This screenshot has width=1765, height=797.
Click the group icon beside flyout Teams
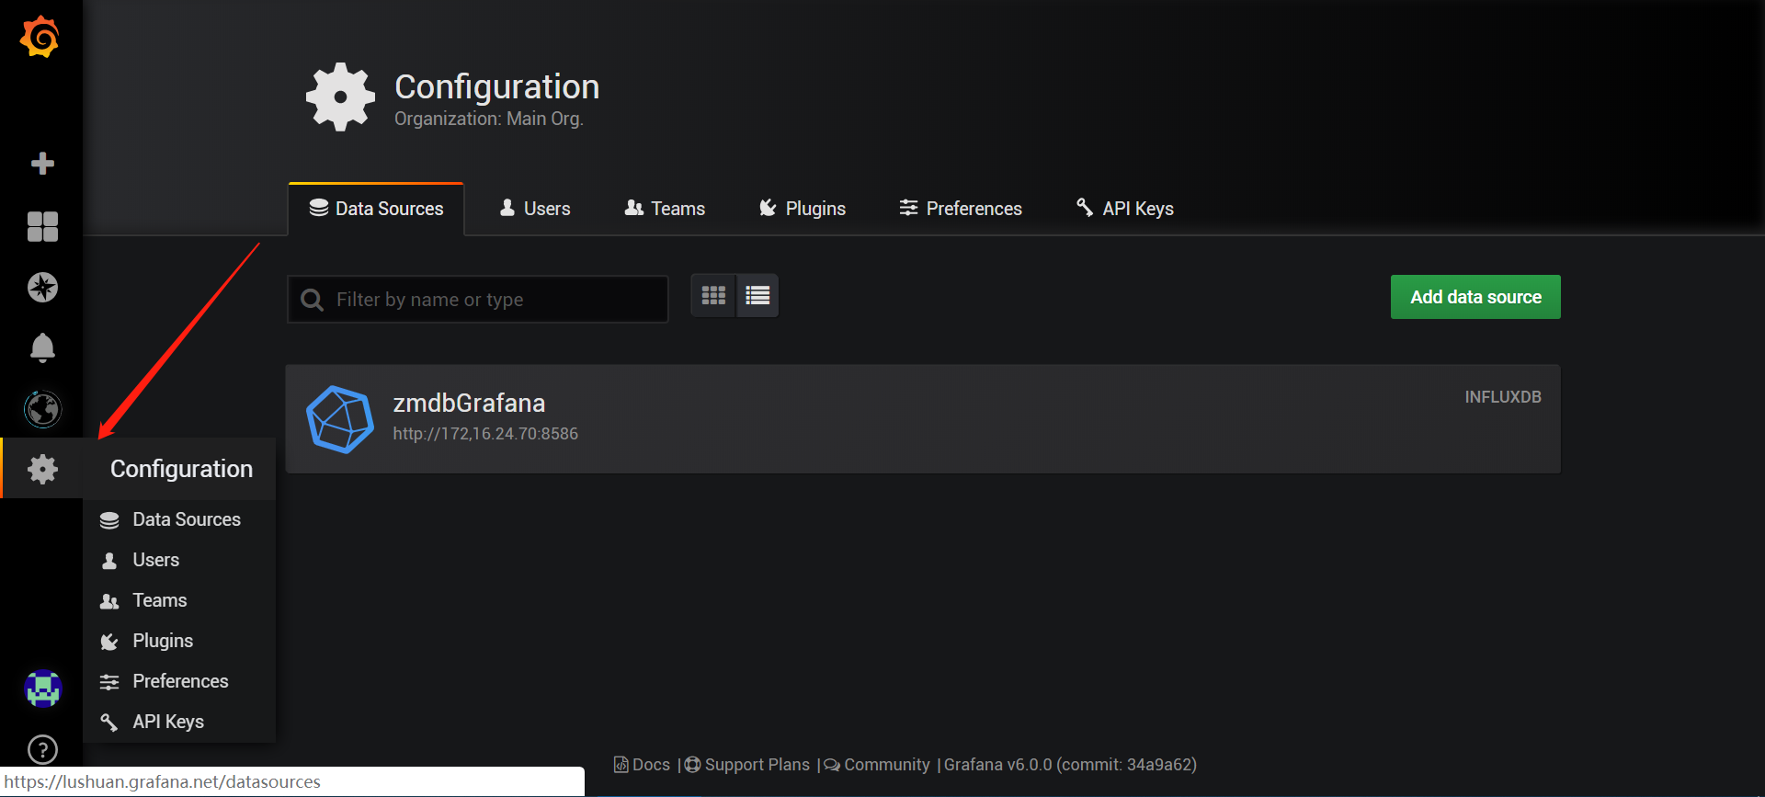(x=109, y=601)
